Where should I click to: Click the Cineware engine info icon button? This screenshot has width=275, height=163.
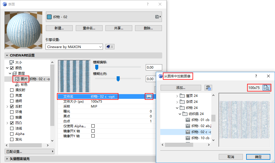point(110,47)
